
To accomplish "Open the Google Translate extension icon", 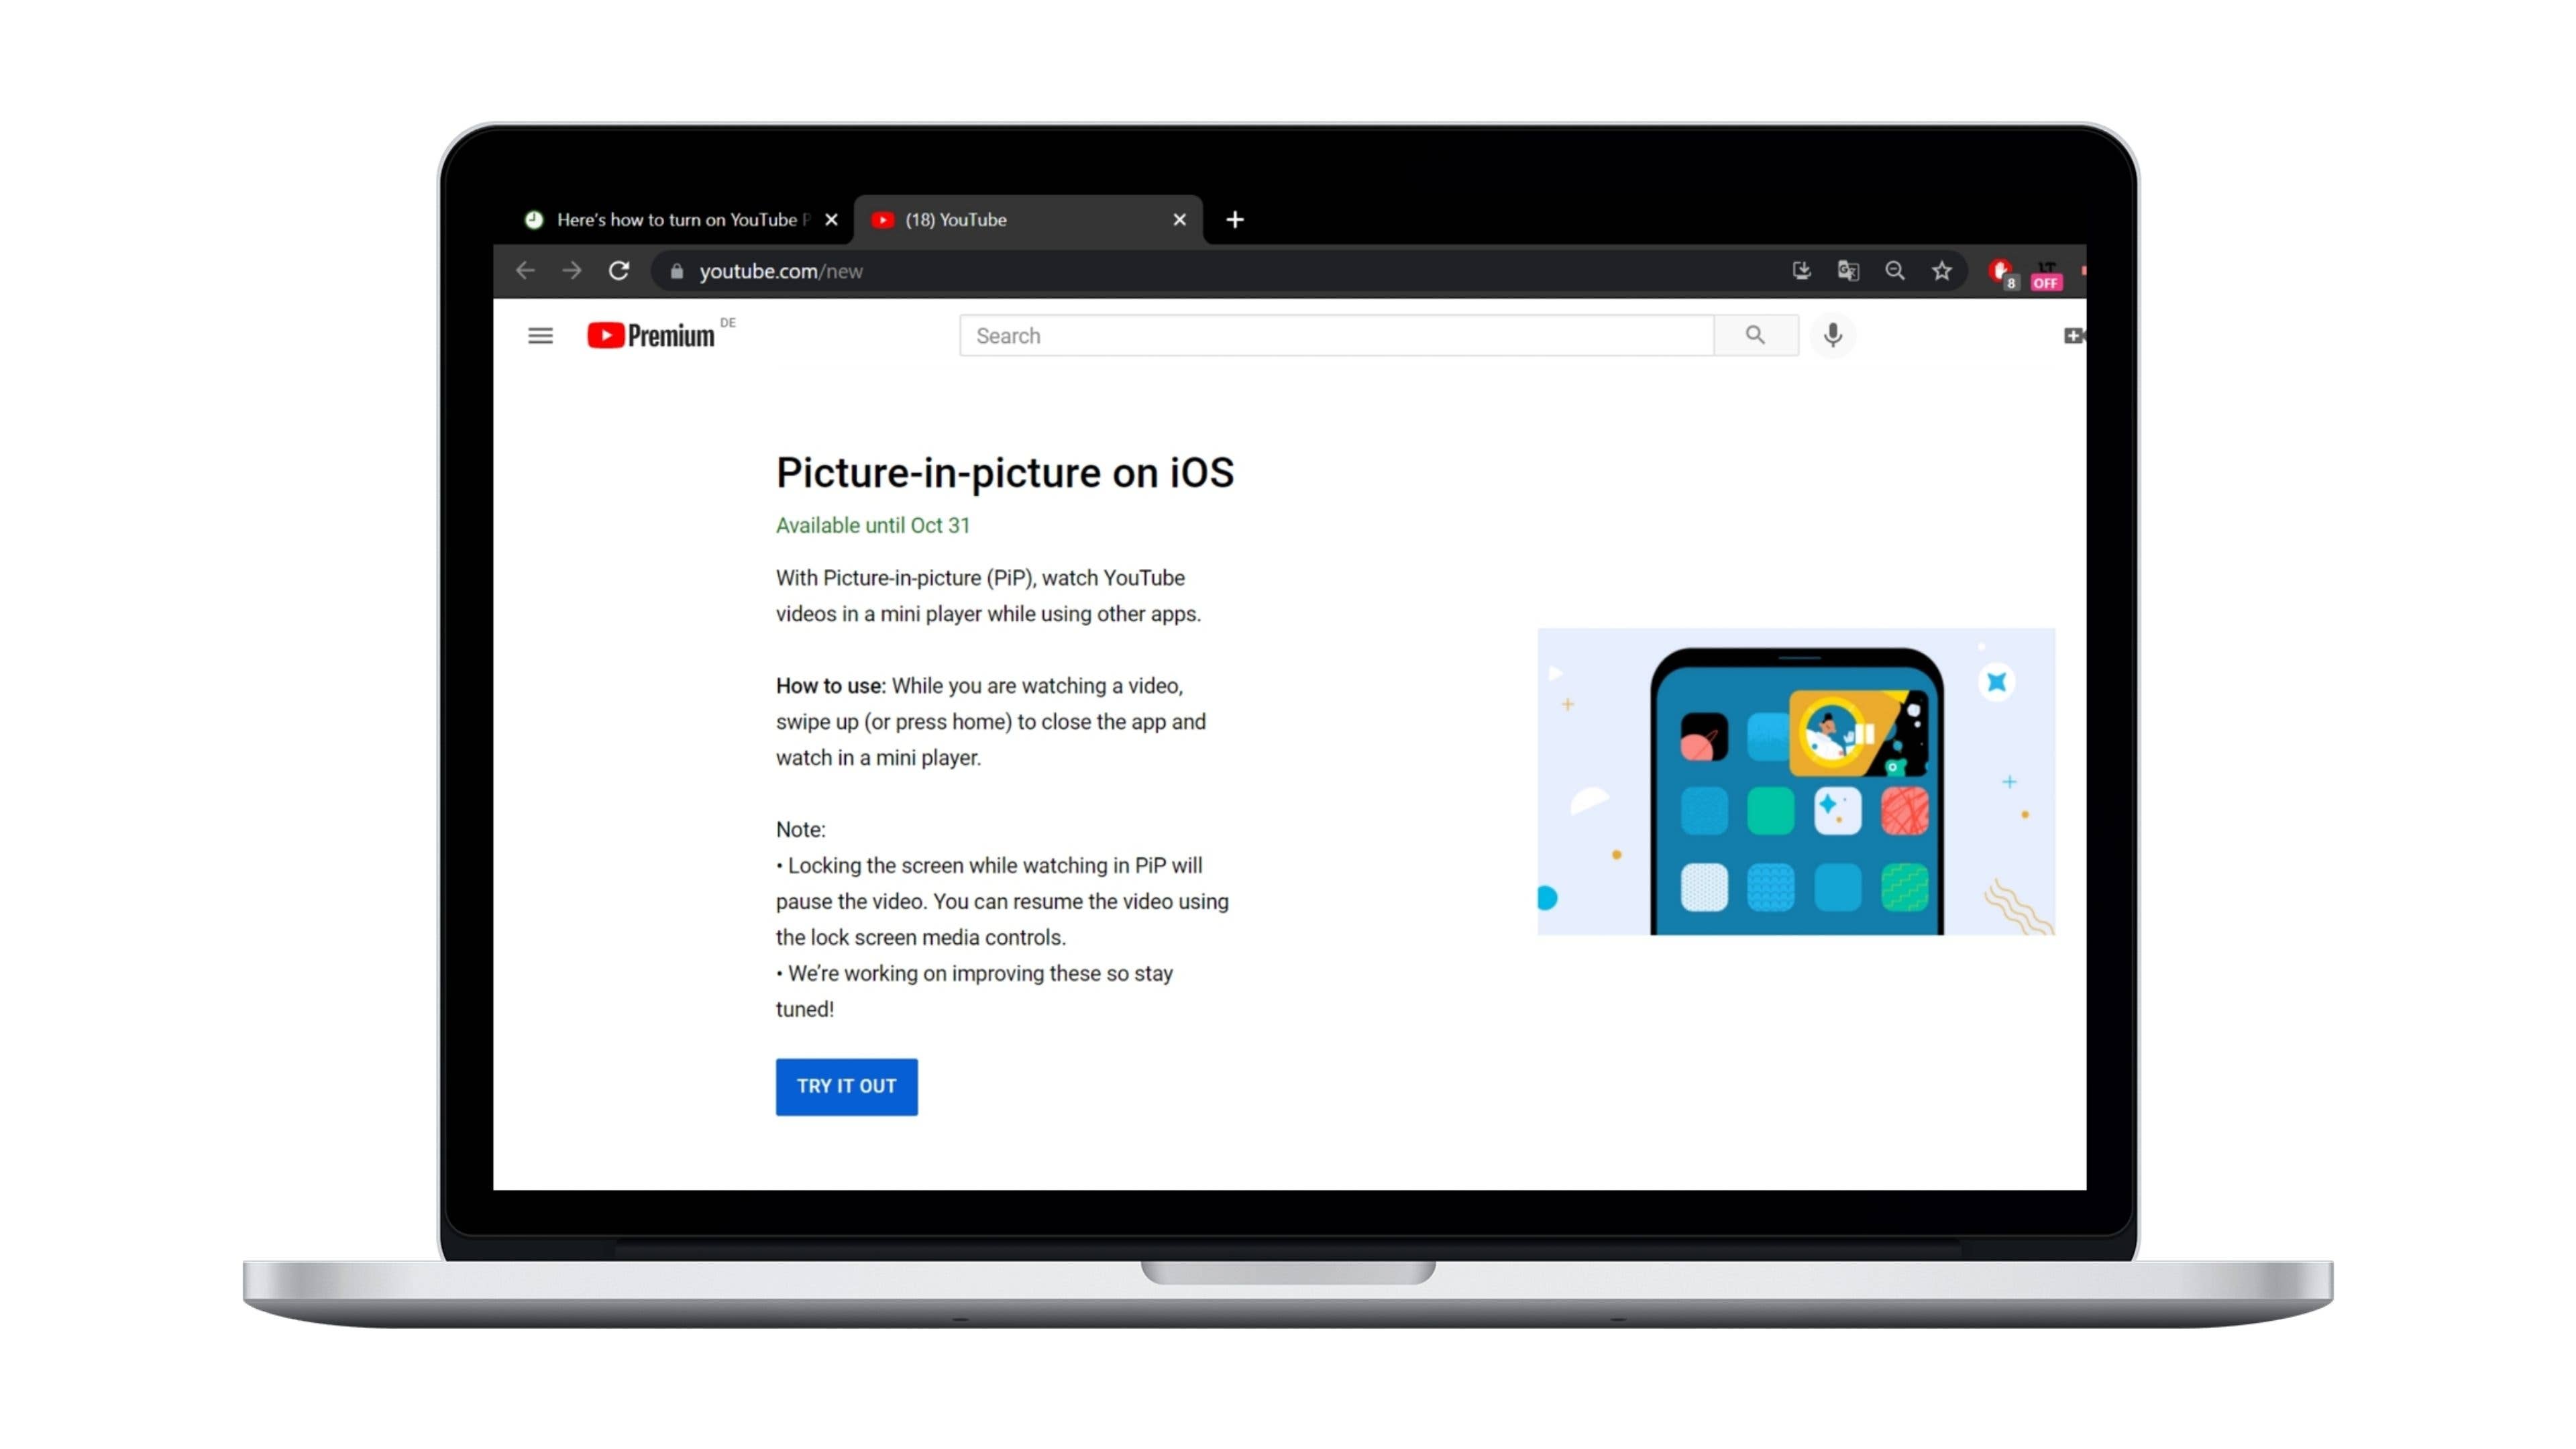I will [1848, 270].
